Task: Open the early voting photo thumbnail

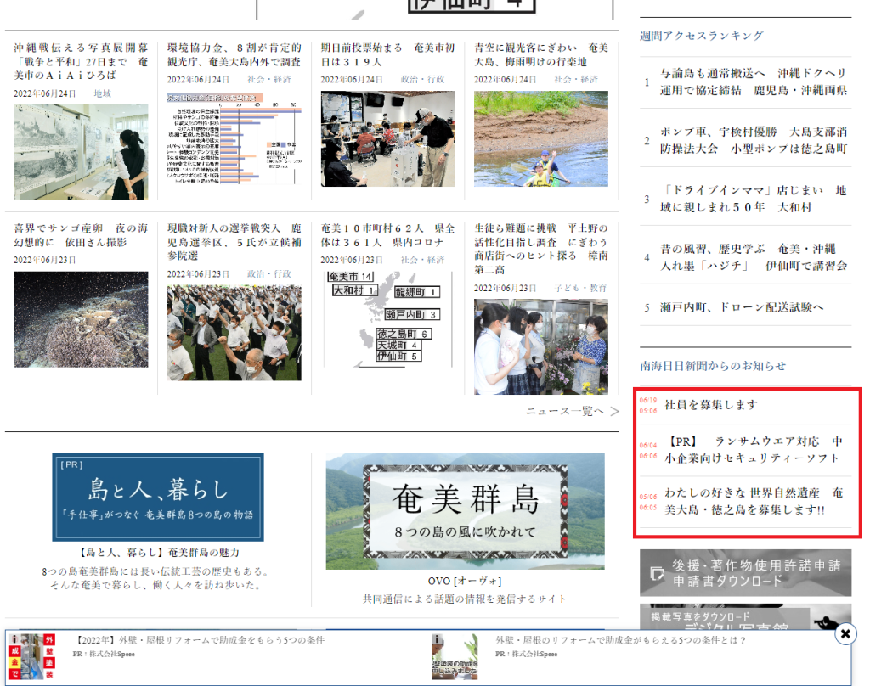Action: pyautogui.click(x=387, y=138)
